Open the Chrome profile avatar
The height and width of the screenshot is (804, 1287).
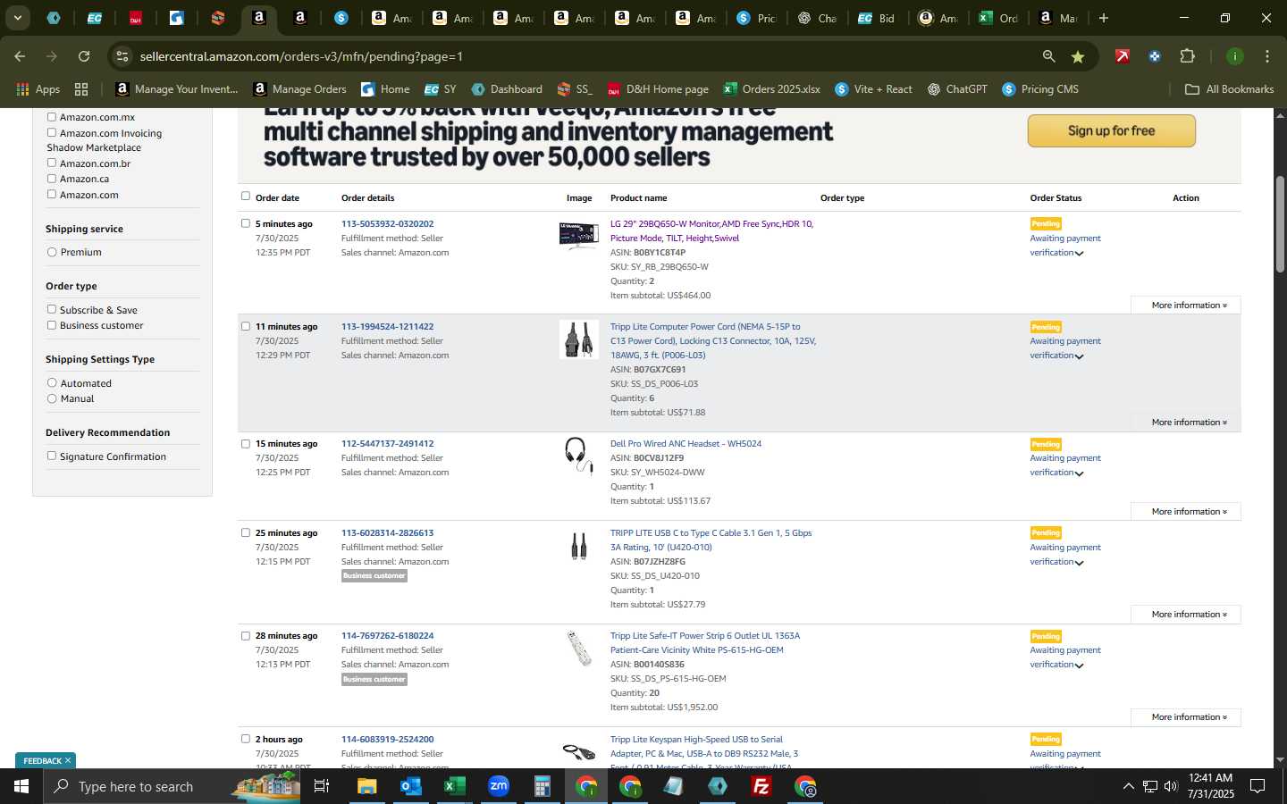pos(1234,56)
